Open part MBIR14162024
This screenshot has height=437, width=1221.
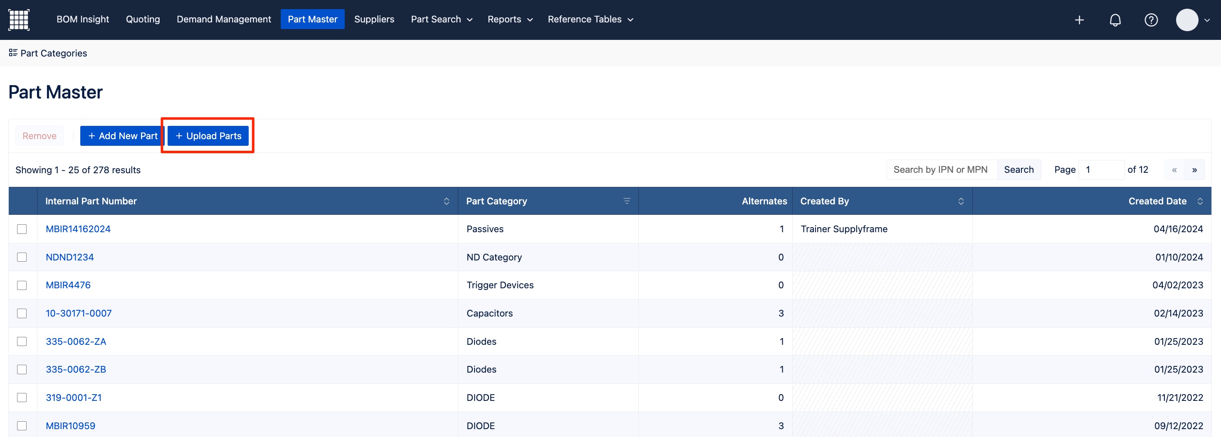coord(78,229)
